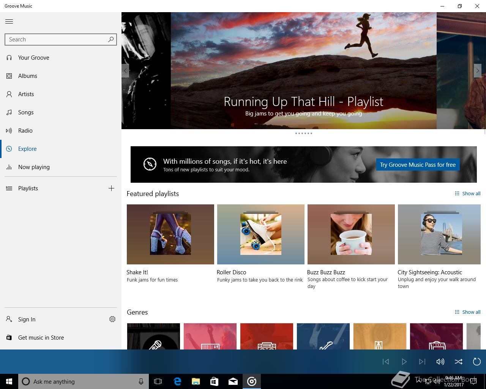Open File Explorer from taskbar
The height and width of the screenshot is (389, 486).
[196, 381]
